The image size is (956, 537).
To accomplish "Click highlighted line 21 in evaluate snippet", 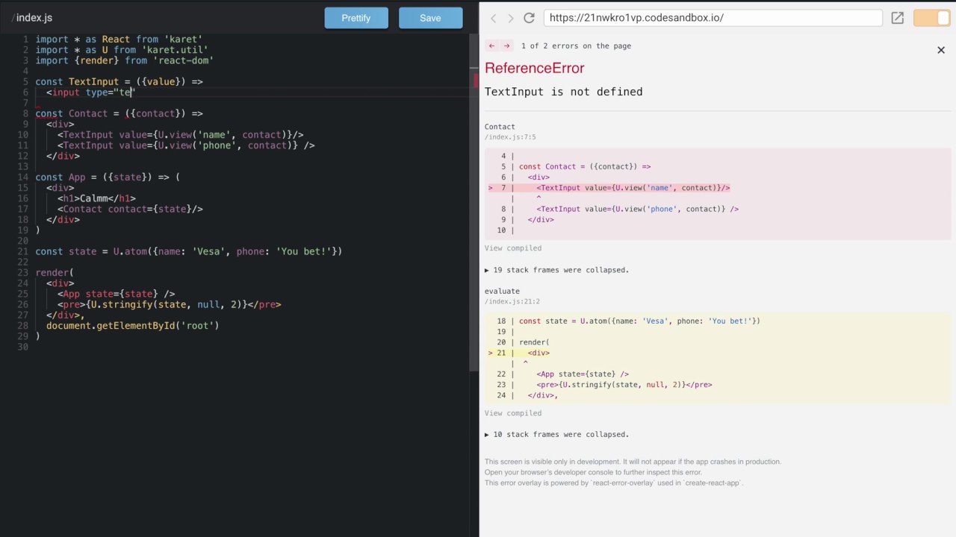I will (x=519, y=353).
